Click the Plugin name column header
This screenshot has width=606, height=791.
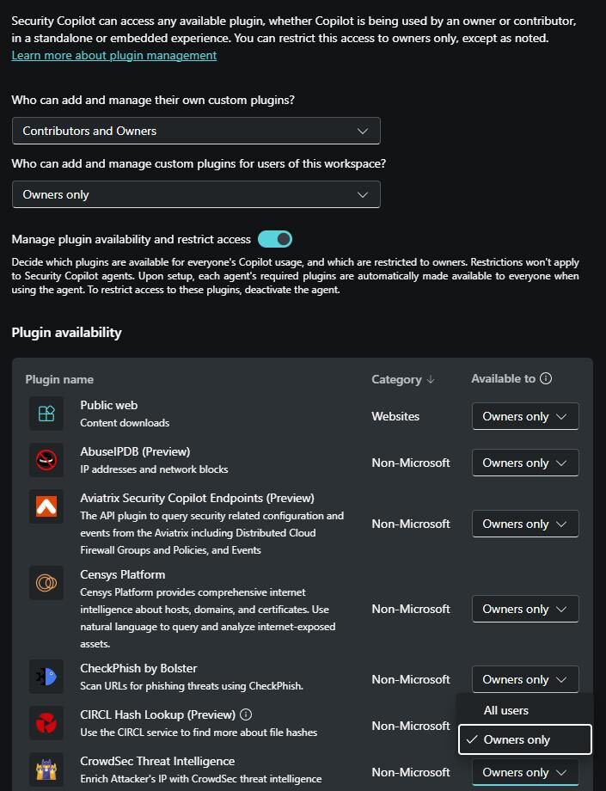point(59,379)
